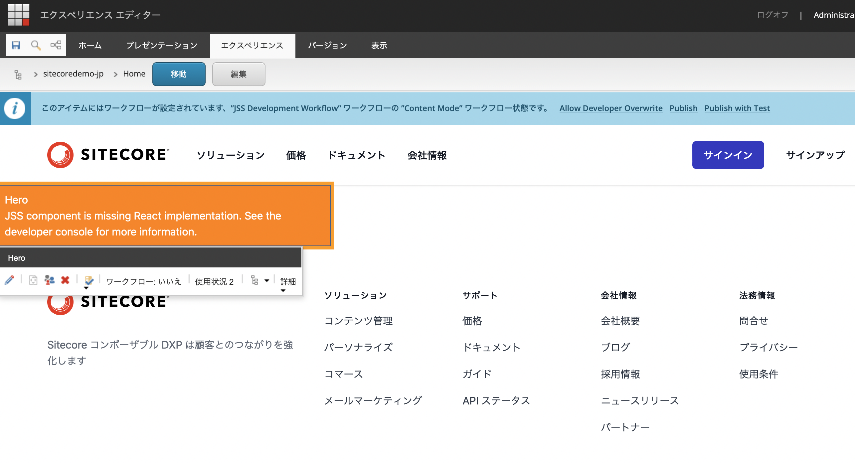
Task: Expand the sitecoredemo-jp breadcrumb chevron
Action: point(36,75)
